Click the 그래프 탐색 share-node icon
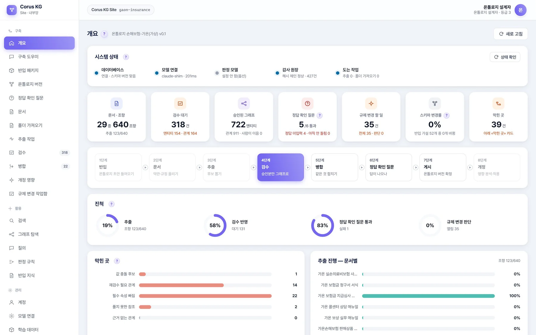This screenshot has height=335, width=536. pos(12,234)
